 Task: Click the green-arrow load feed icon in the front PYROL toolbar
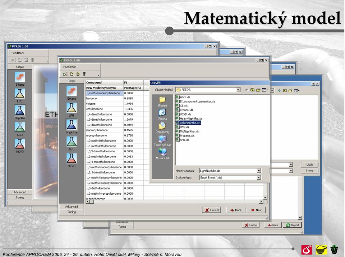click(65, 74)
